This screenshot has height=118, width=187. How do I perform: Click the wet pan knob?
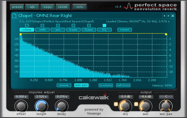pyautogui.click(x=166, y=106)
